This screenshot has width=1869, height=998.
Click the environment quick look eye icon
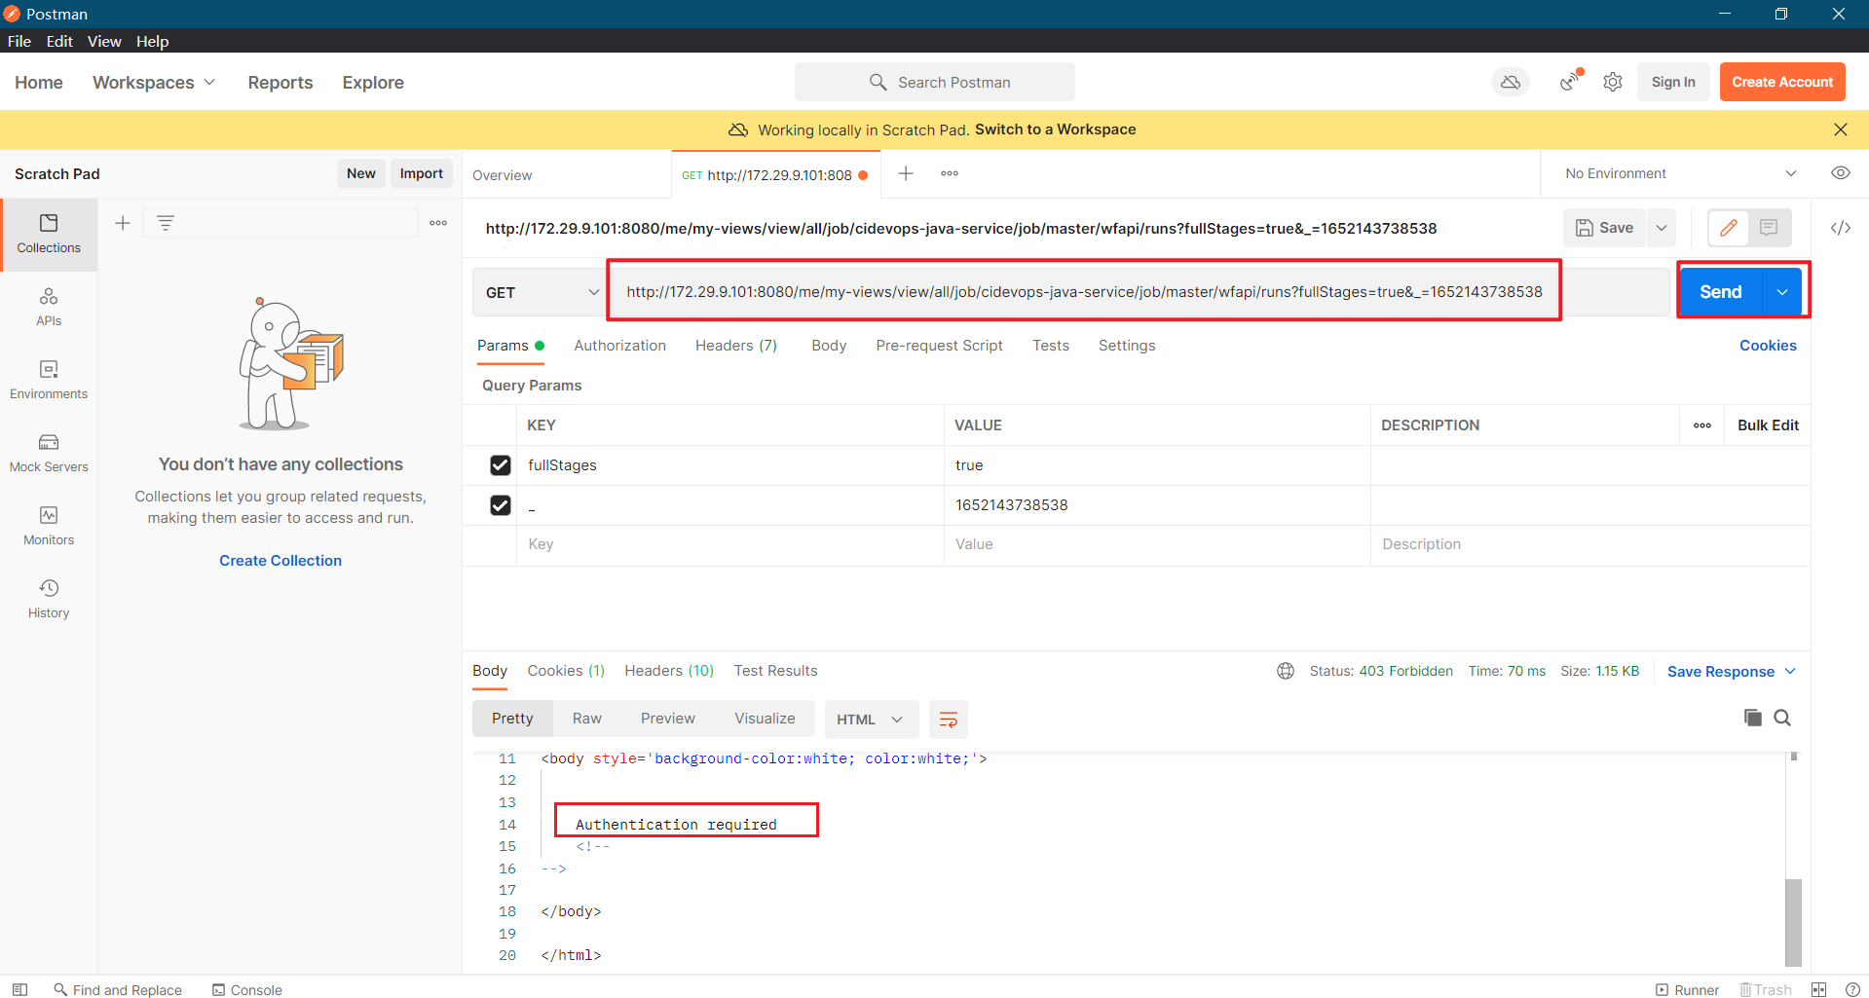click(1841, 173)
